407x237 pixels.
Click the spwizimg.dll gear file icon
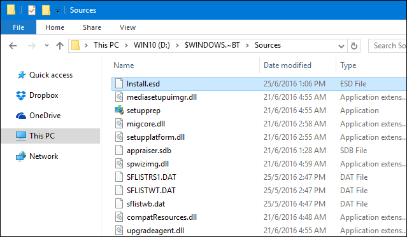coord(119,164)
